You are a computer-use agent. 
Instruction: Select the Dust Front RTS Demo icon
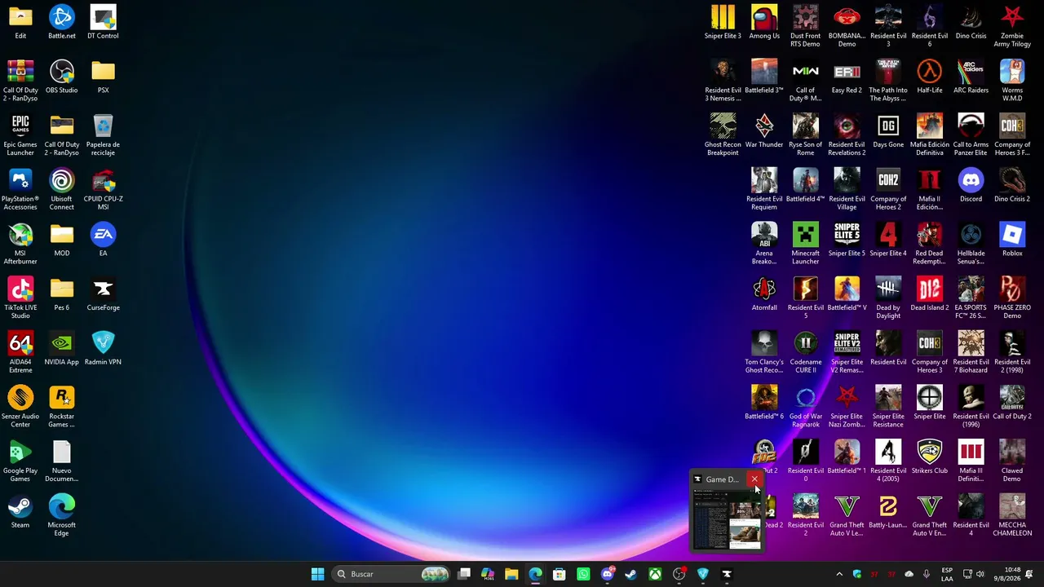pyautogui.click(x=805, y=26)
